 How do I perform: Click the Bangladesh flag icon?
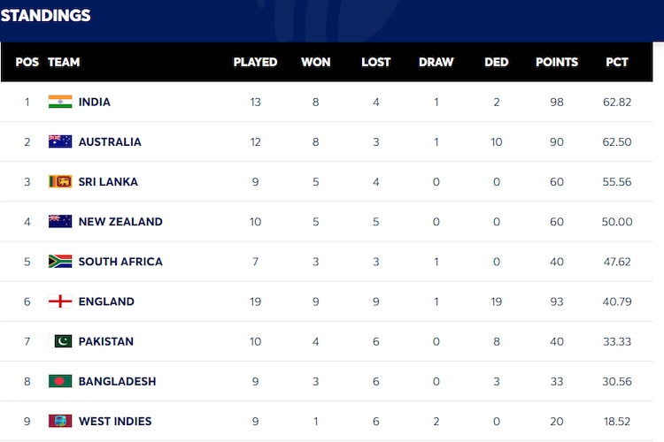tap(60, 381)
